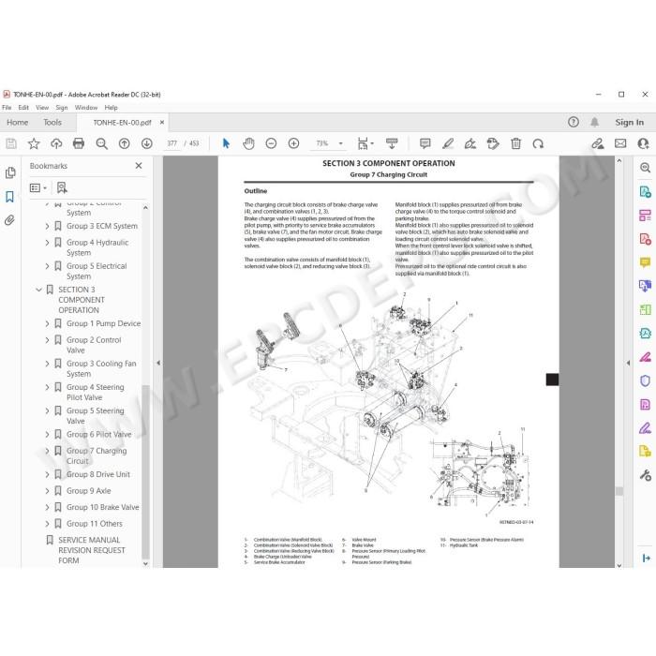The height and width of the screenshot is (656, 656).
Task: Switch to the Tools tab
Action: tap(52, 123)
